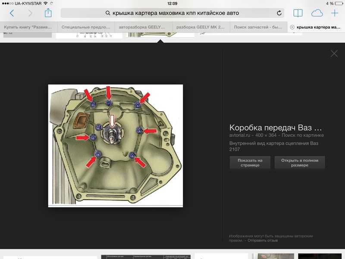Viewport: 345px width, 259px height.
Task: Open the Share sheet
Action: tap(47, 14)
